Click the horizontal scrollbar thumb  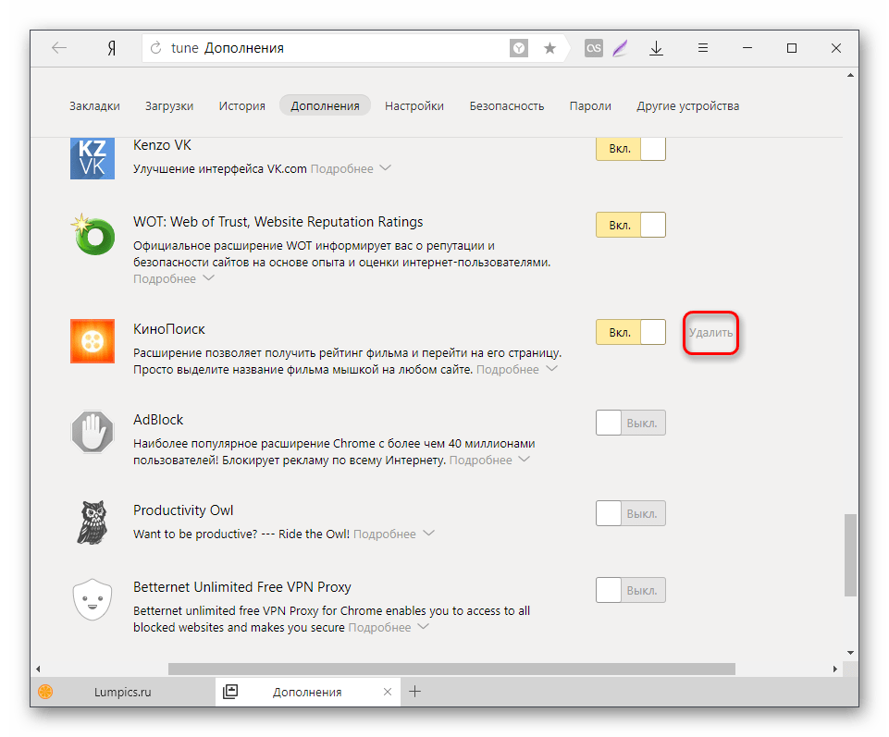451,669
